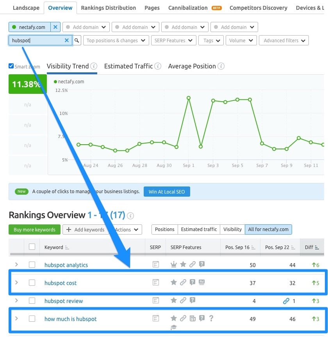View SERP snapshot for hubspot analytics
The image size is (328, 337).
[x=156, y=264]
